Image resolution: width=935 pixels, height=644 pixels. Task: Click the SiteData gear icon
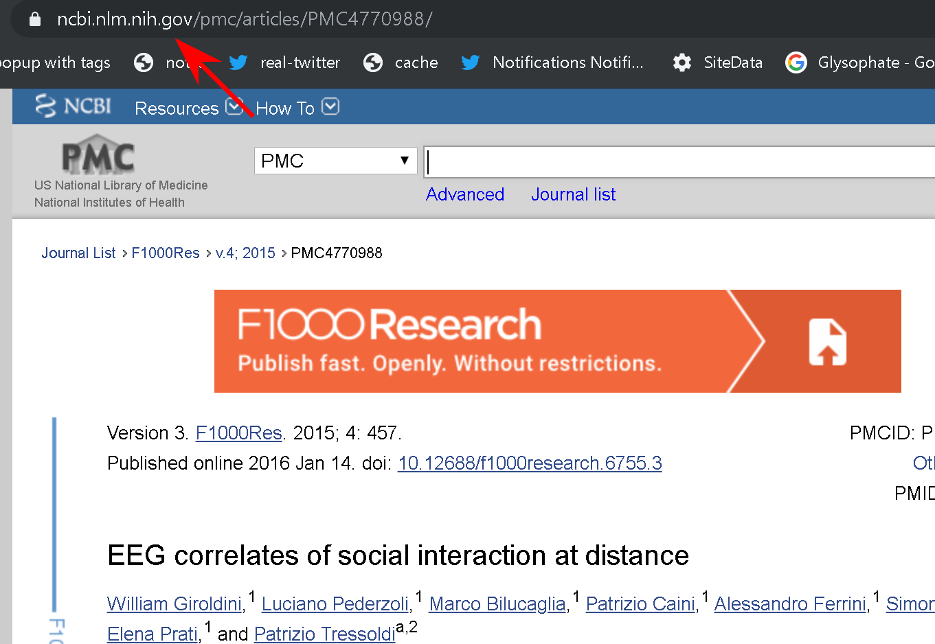tap(681, 62)
